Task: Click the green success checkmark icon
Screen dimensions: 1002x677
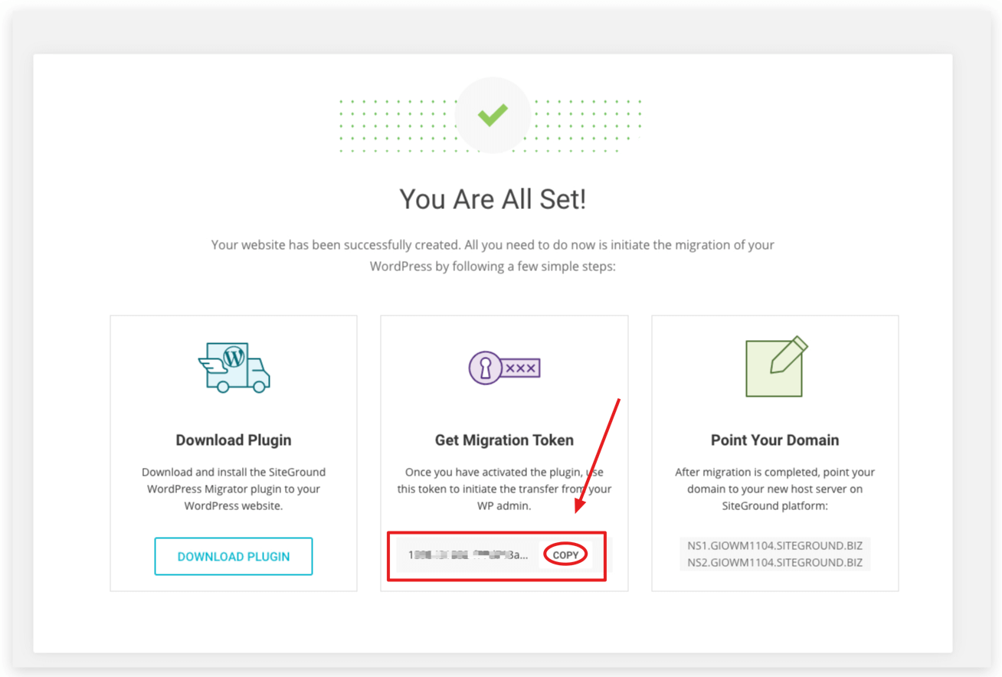Action: click(x=493, y=115)
